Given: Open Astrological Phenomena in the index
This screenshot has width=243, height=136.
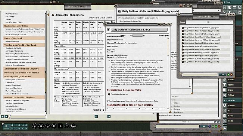Looking at the screenshot, I should [x=14, y=51].
